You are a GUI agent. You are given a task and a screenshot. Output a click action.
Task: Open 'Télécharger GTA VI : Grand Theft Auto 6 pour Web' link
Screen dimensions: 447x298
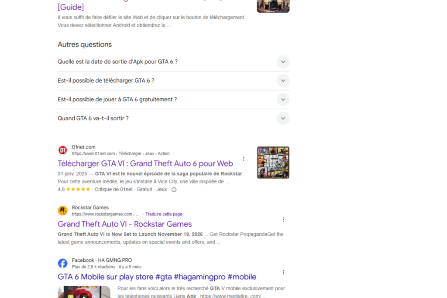pyautogui.click(x=145, y=163)
